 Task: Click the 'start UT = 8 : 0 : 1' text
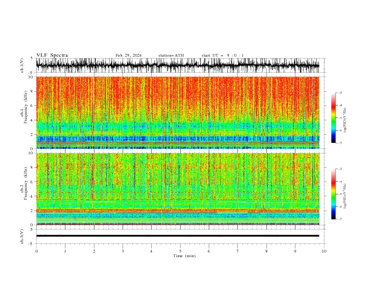[x=223, y=55]
